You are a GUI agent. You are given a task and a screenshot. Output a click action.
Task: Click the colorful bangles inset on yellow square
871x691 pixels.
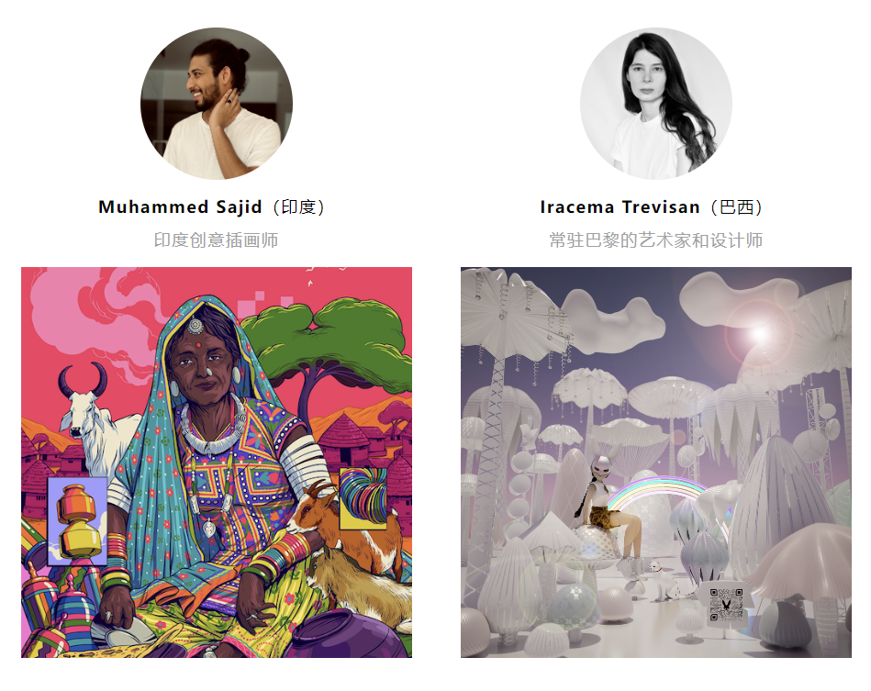click(363, 497)
